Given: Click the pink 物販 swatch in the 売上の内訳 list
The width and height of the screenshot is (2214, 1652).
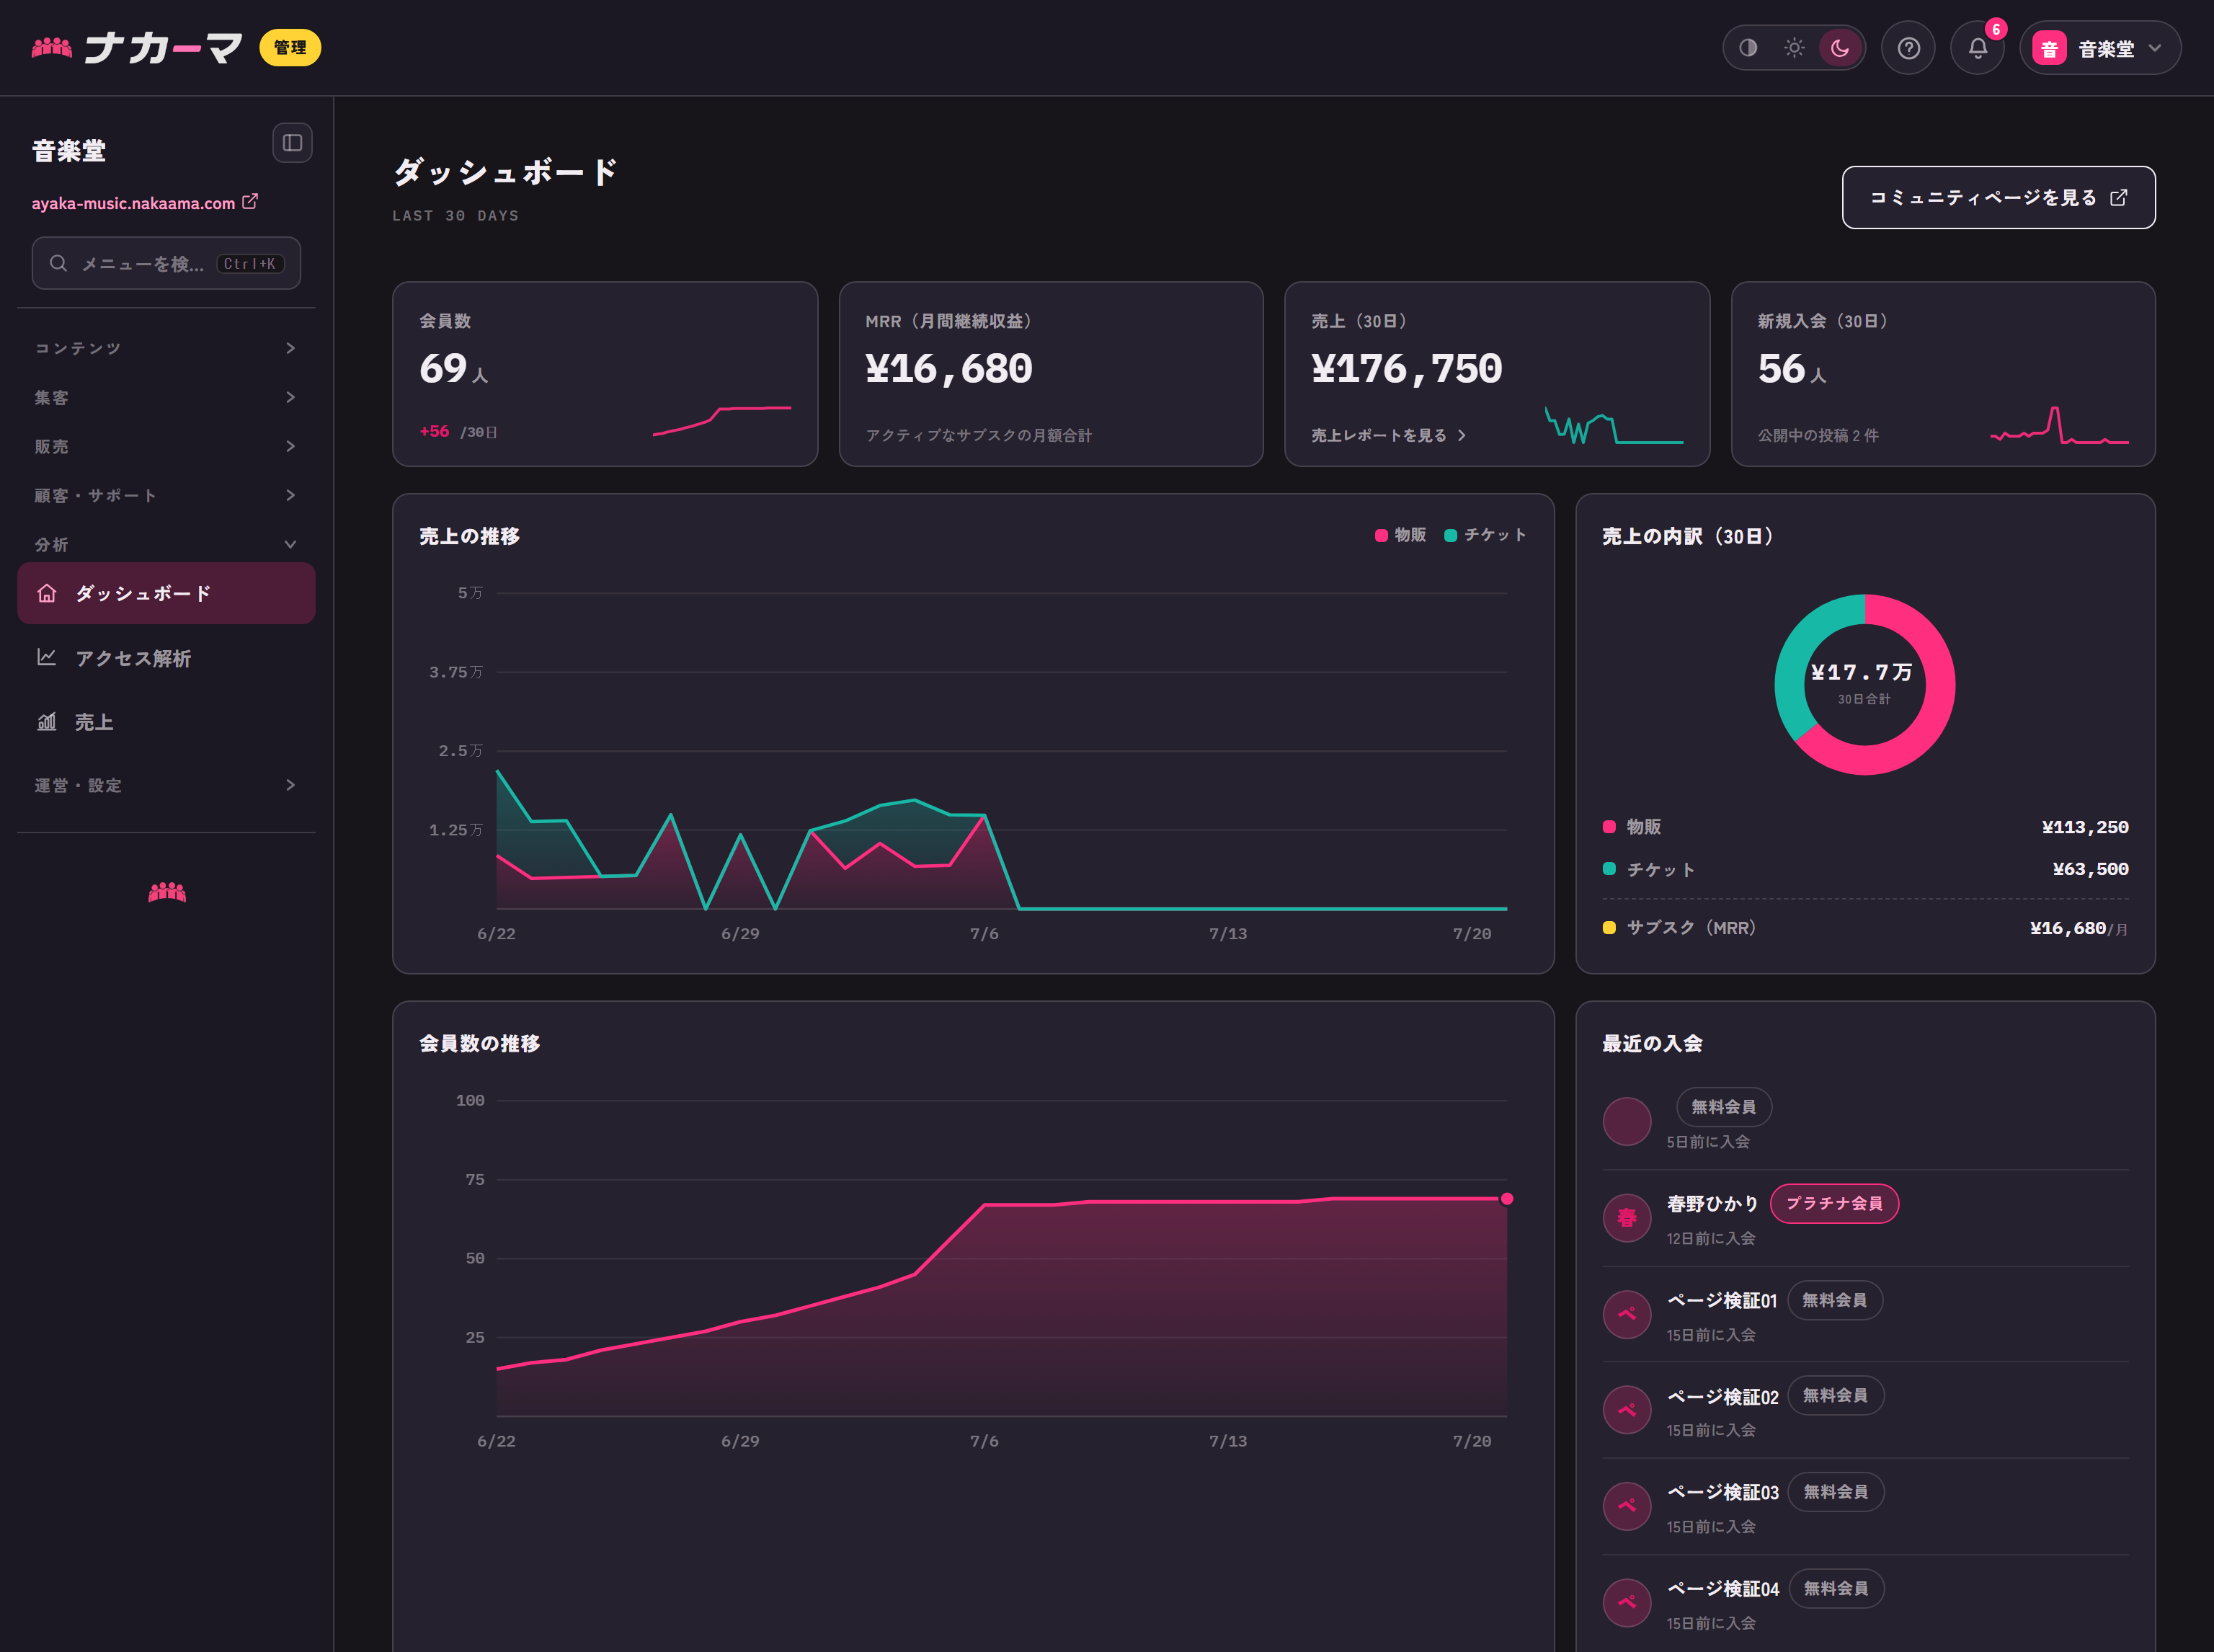Looking at the screenshot, I should pyautogui.click(x=1609, y=827).
